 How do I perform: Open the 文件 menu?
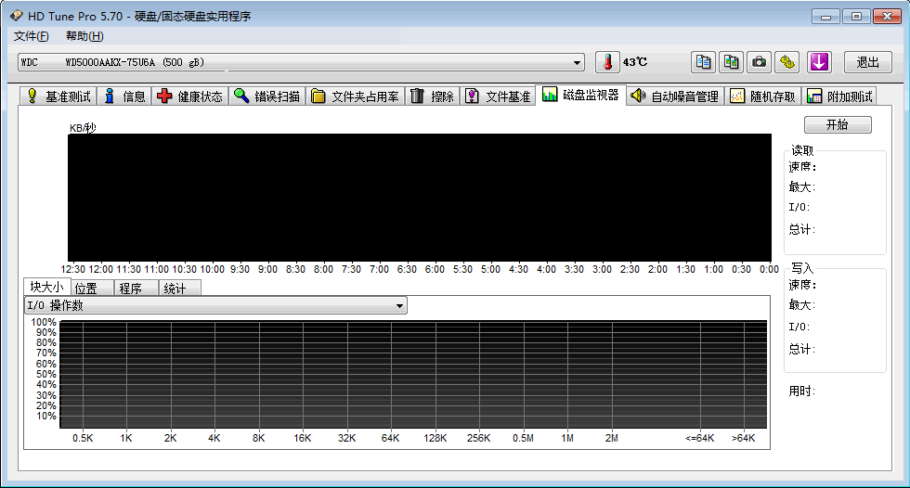pyautogui.click(x=31, y=36)
